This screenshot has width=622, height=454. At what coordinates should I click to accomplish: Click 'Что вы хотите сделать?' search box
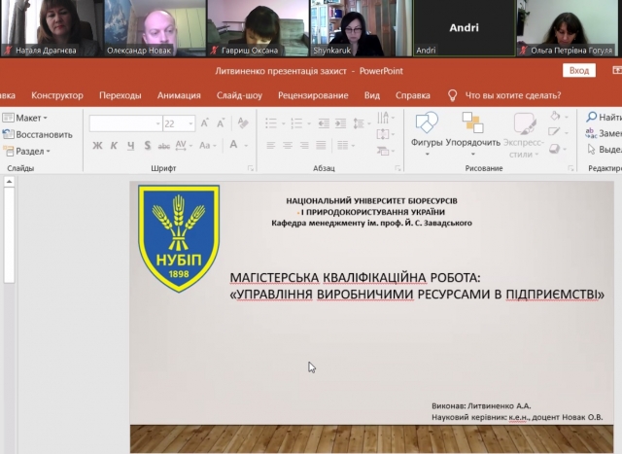pyautogui.click(x=513, y=95)
